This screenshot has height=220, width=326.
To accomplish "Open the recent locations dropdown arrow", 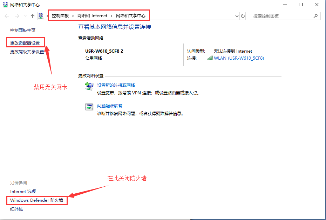I will [25, 16].
